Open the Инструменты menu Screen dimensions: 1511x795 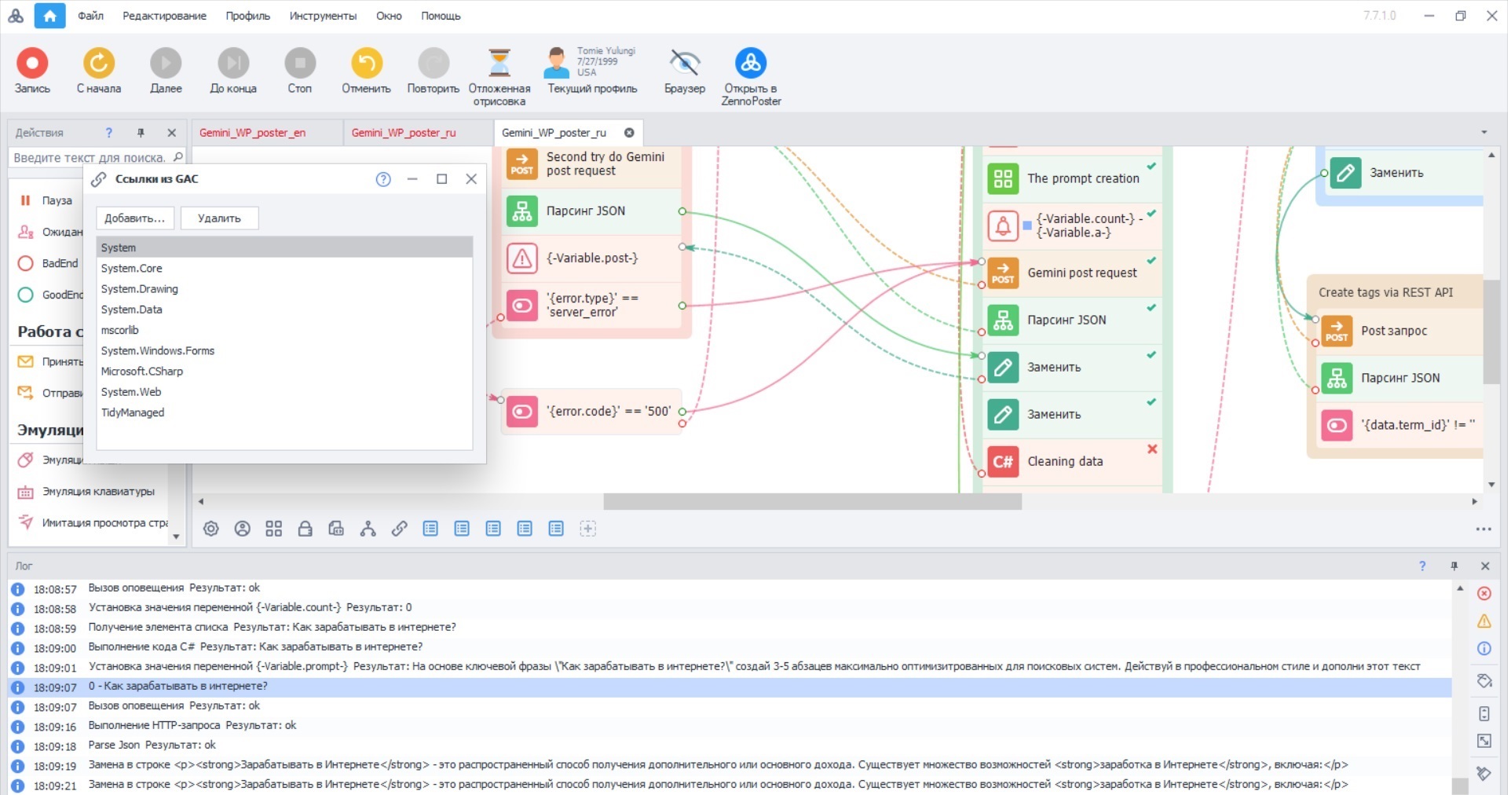pos(323,16)
